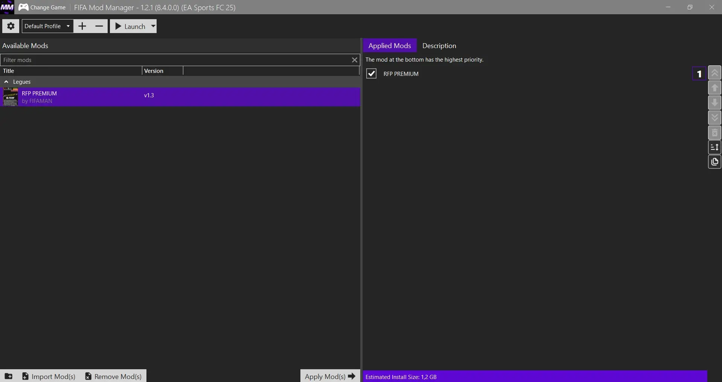This screenshot has width=722, height=382.
Task: Click Estimated Install Size status bar
Action: pyautogui.click(x=535, y=376)
